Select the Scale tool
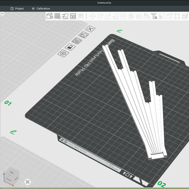189x189 pixels. pyautogui.click(x=108, y=16)
